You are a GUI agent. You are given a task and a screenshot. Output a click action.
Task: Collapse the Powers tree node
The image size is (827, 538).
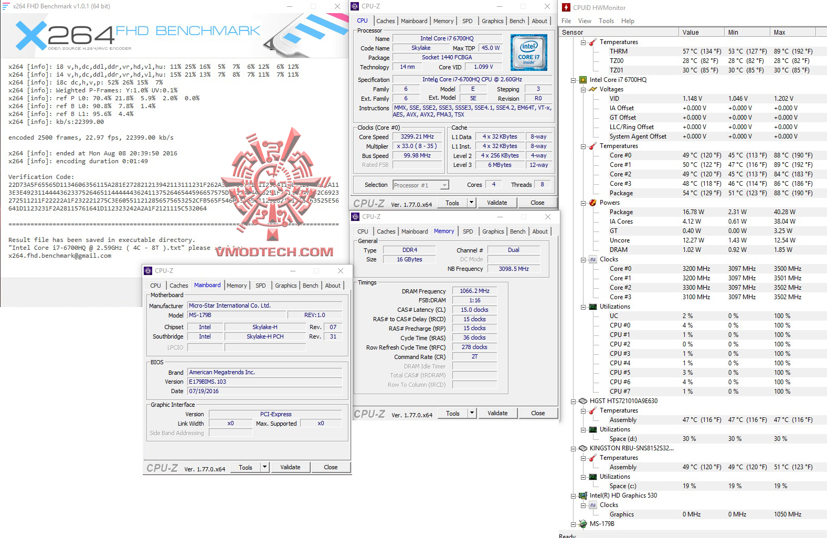584,203
